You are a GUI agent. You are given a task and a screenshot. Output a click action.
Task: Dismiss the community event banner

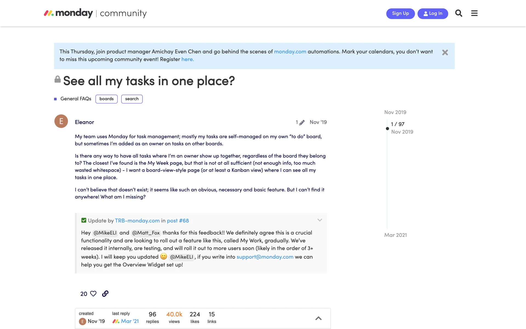(445, 52)
